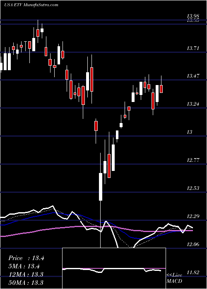Click the 13.47 price axis label
Screen dimensions: 207x289
[193, 76]
